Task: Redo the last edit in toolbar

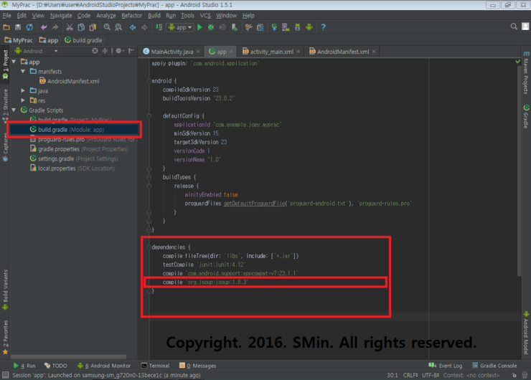Action: tap(55, 27)
